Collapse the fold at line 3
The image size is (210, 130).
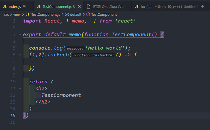pyautogui.click(x=20, y=34)
